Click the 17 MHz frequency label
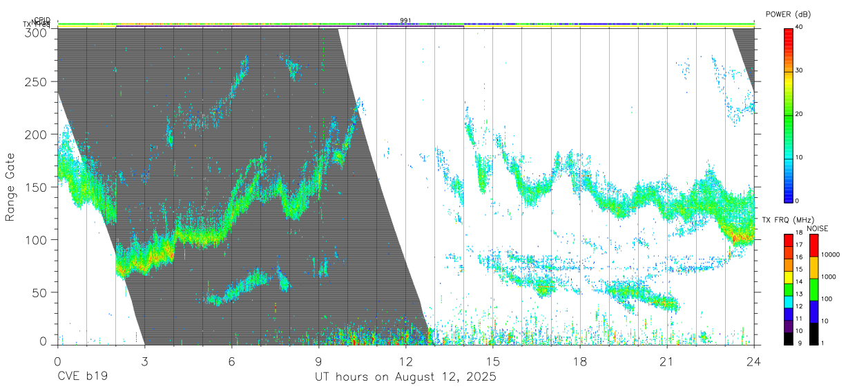848x391 pixels. [799, 245]
